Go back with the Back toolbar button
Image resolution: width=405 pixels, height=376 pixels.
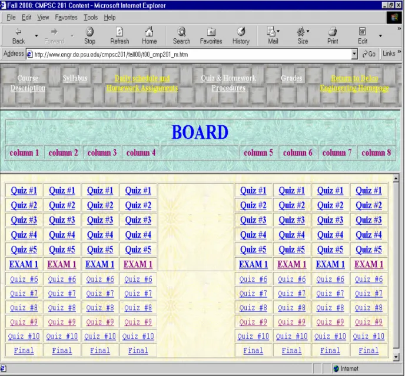(x=18, y=36)
